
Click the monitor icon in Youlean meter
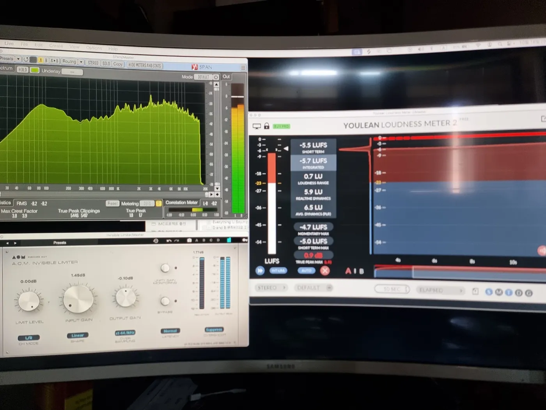(257, 126)
